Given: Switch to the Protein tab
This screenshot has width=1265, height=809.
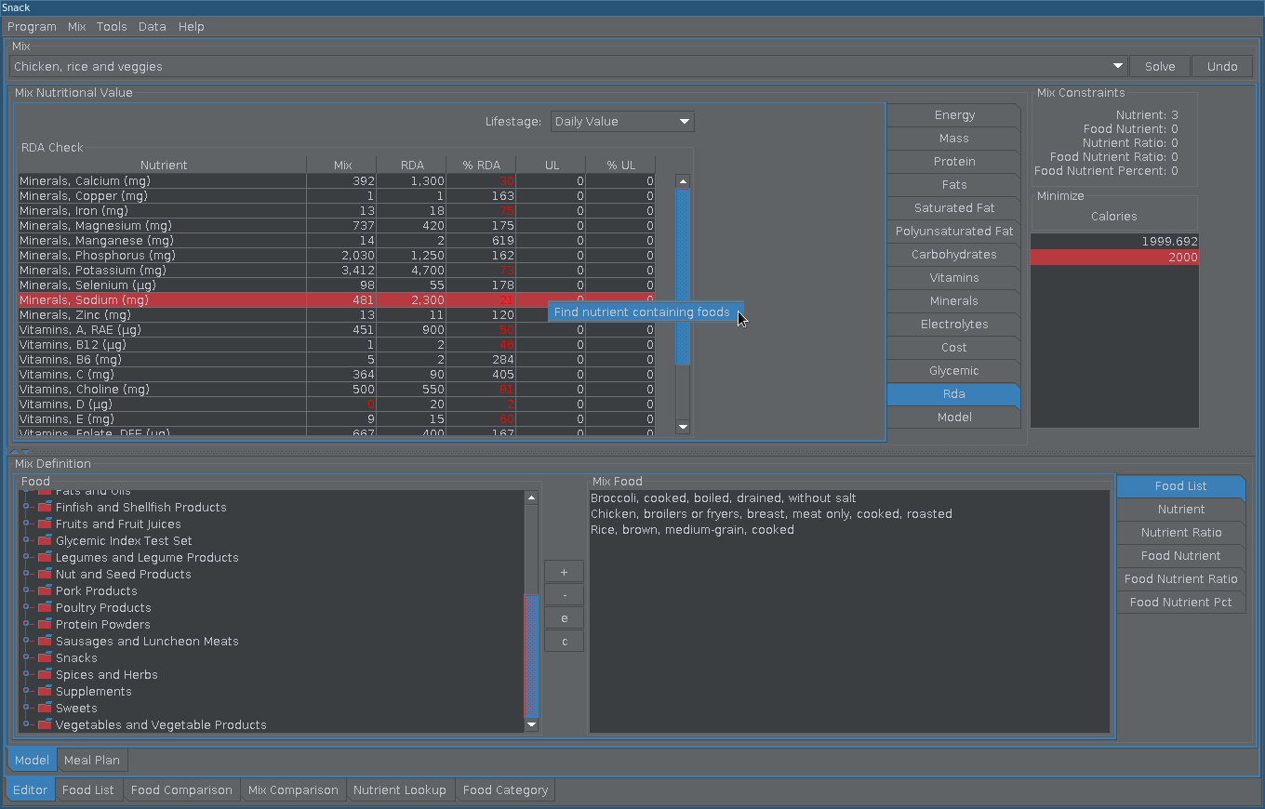Looking at the screenshot, I should click(x=954, y=162).
